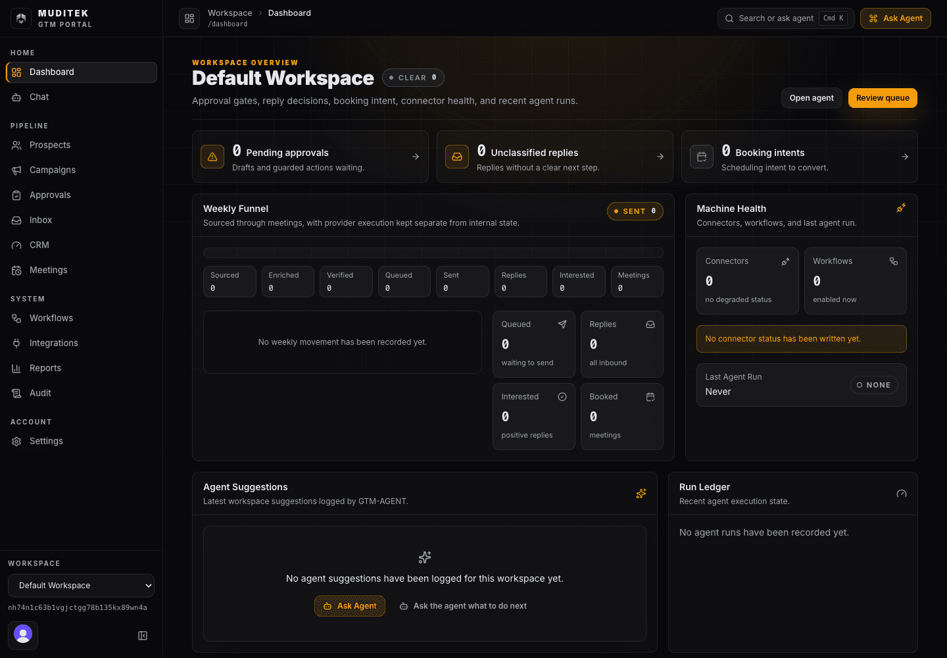Expand the Default Workspace dropdown

pyautogui.click(x=81, y=586)
